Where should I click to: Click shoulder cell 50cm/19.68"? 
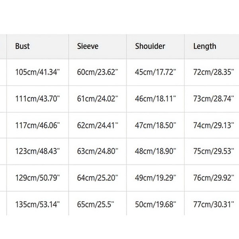(x=156, y=205)
